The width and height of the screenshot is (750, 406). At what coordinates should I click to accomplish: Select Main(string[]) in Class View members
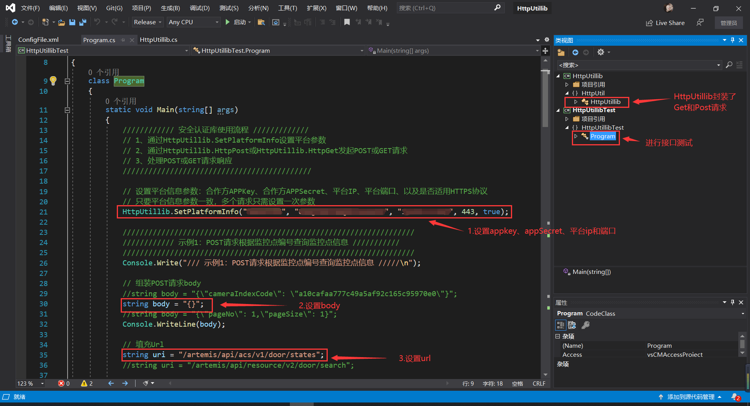pyautogui.click(x=591, y=272)
